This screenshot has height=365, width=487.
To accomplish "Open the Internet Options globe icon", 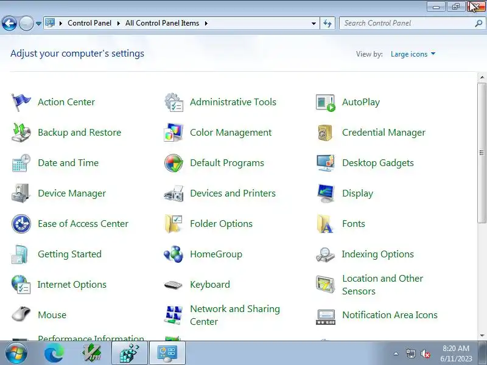I will [21, 284].
